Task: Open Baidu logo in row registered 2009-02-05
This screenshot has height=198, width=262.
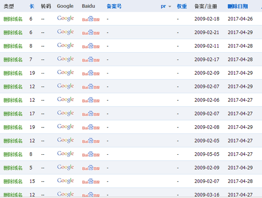Action: click(91, 140)
